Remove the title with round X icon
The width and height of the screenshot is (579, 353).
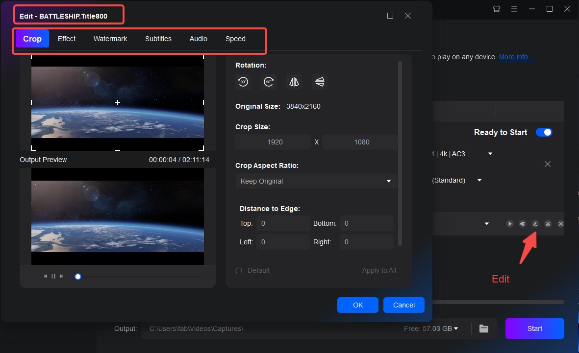coord(560,224)
